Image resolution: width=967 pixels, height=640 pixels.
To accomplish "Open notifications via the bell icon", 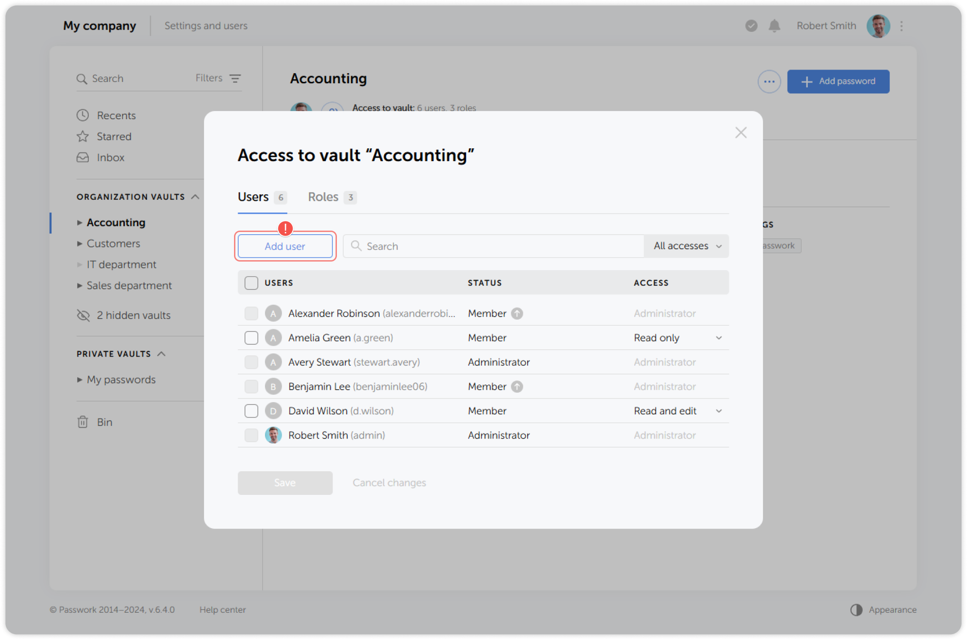I will pyautogui.click(x=774, y=26).
